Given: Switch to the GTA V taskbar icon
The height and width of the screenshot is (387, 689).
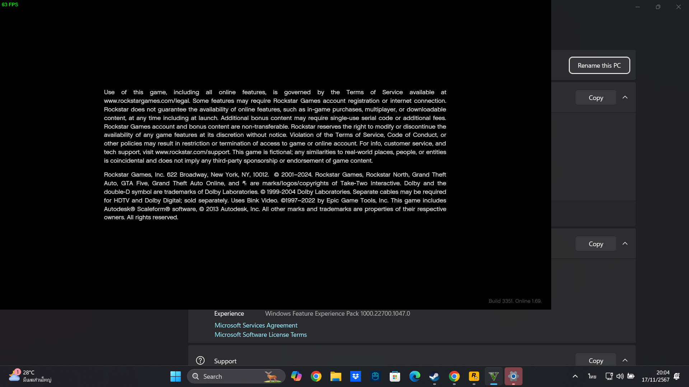Looking at the screenshot, I should coord(494,376).
